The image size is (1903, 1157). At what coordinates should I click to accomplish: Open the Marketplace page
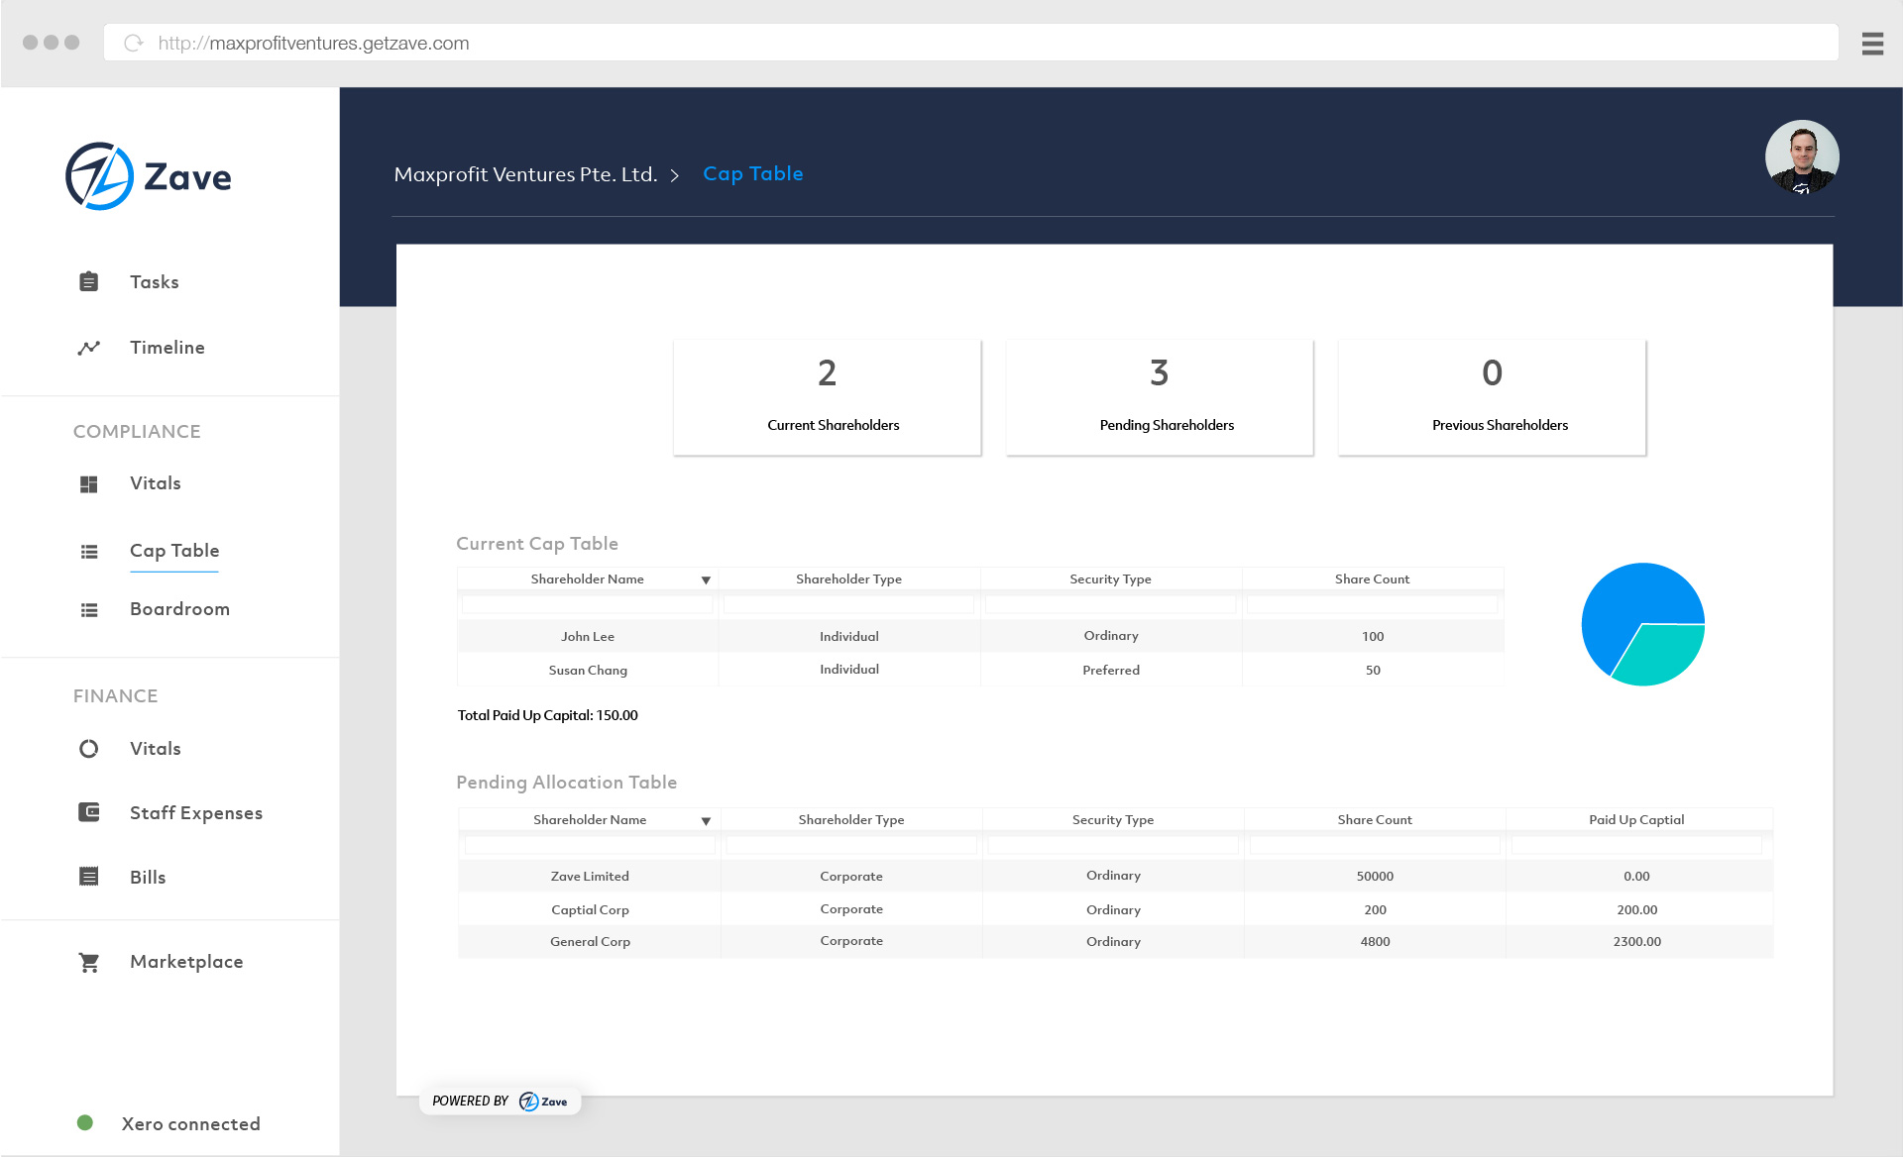186,962
